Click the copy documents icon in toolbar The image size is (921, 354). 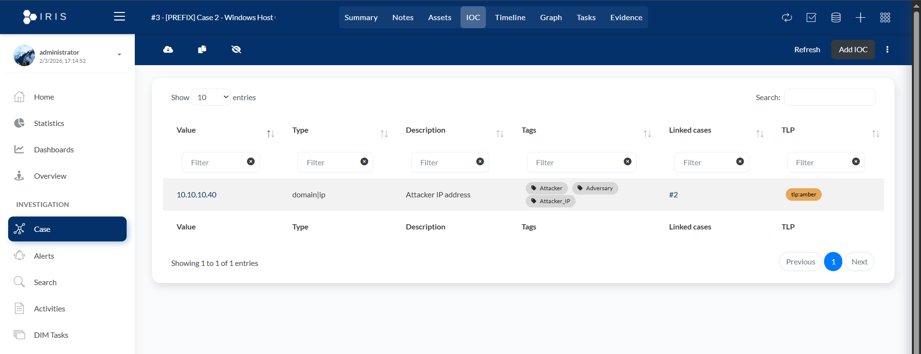(202, 49)
